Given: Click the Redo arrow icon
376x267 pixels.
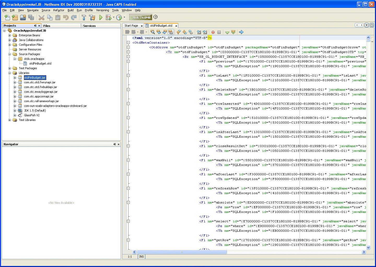Looking at the screenshot, I should [74, 18].
